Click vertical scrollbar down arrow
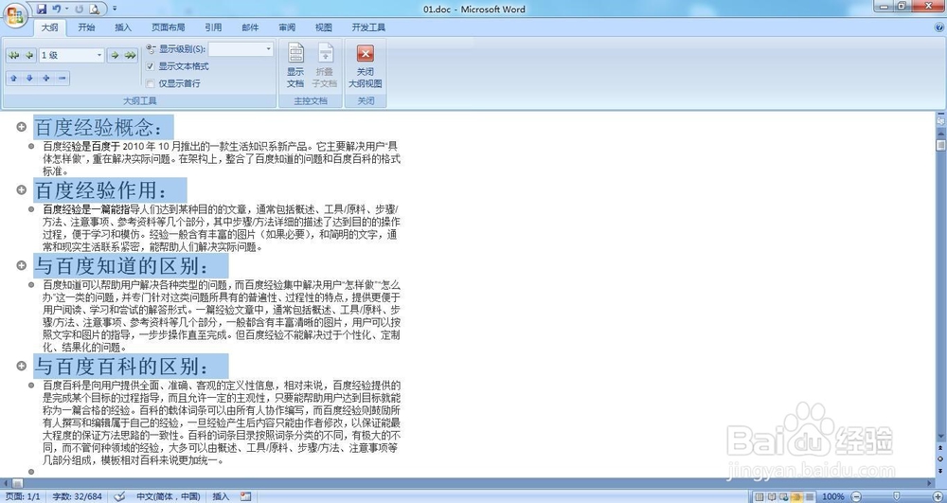 pyautogui.click(x=940, y=438)
